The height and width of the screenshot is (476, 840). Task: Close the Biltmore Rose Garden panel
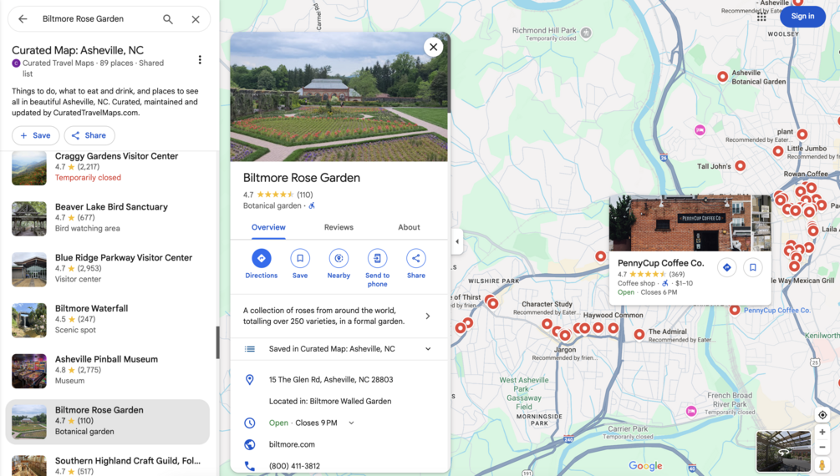point(434,47)
